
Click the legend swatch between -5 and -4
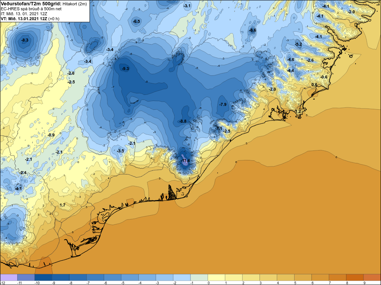point(130,277)
